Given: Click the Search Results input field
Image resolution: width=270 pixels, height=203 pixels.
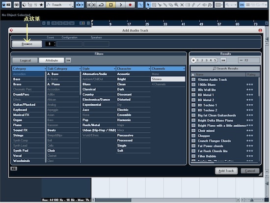Looking at the screenshot, I should [225, 69].
